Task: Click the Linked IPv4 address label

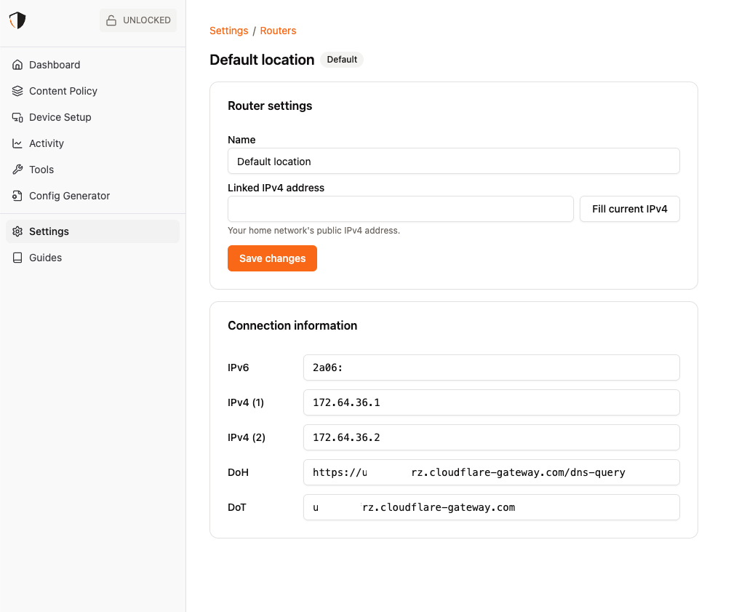Action: point(276,188)
